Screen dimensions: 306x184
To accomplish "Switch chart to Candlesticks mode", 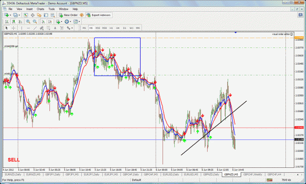I will (x=14, y=22).
